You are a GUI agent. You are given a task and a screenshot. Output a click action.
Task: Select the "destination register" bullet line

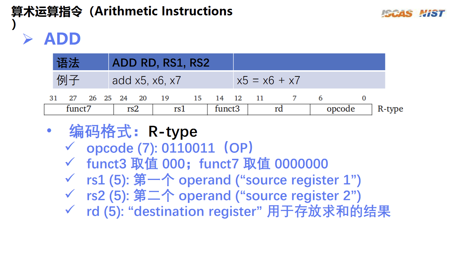tap(239, 211)
